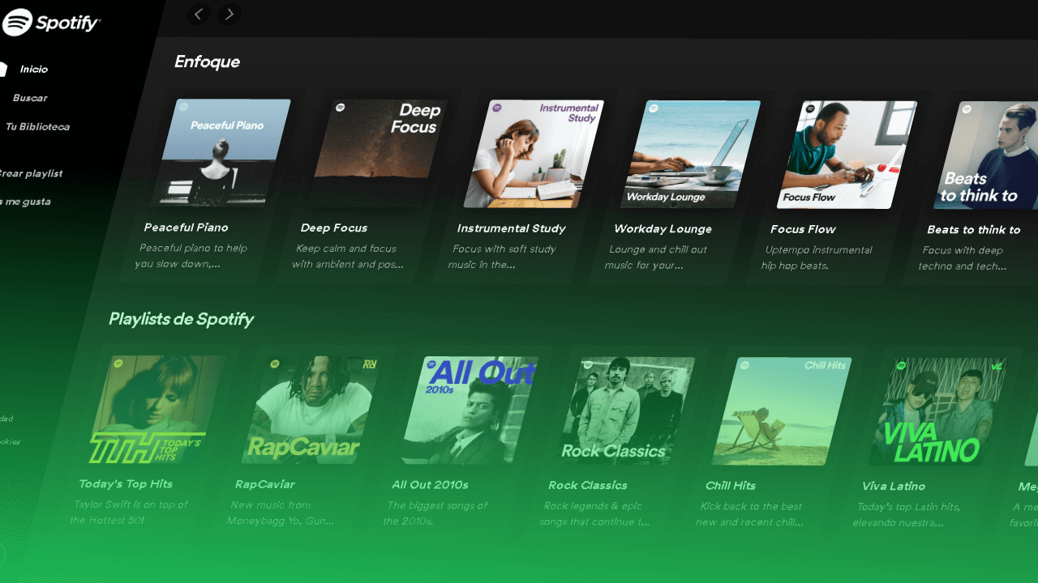Viewport: 1038px width, 583px height.
Task: Open the Chill Hits beach chair cover
Action: [x=783, y=411]
